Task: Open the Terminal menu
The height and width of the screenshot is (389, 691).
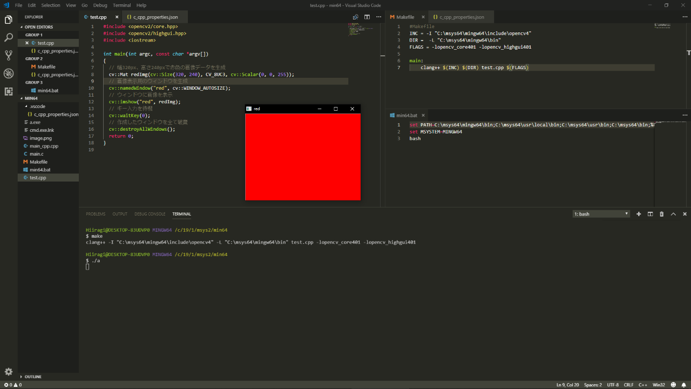Action: (x=122, y=5)
